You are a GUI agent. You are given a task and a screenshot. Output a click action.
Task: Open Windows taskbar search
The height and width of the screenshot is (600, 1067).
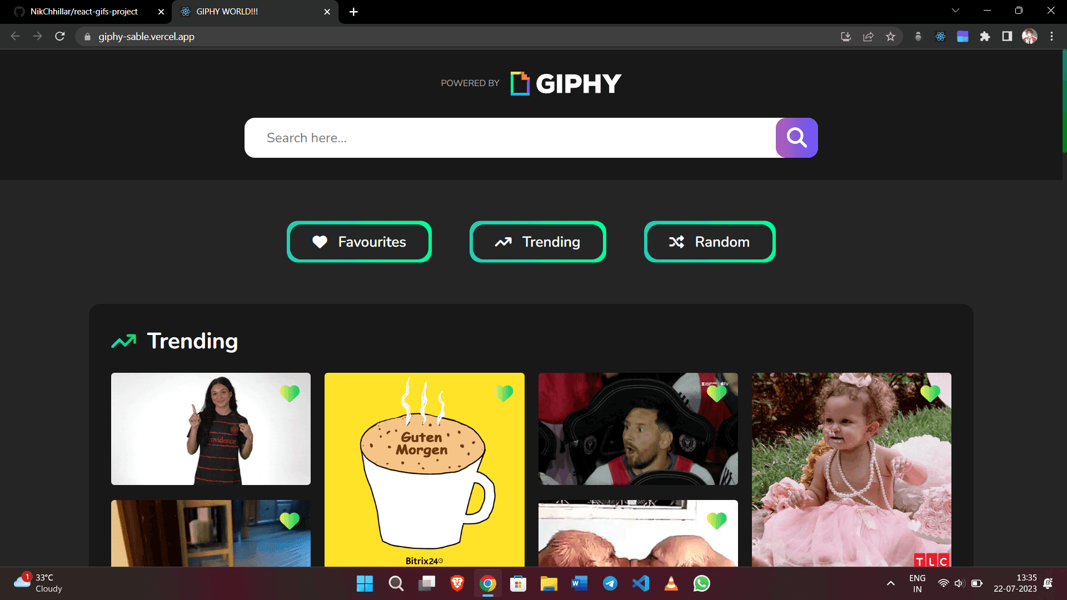(396, 583)
